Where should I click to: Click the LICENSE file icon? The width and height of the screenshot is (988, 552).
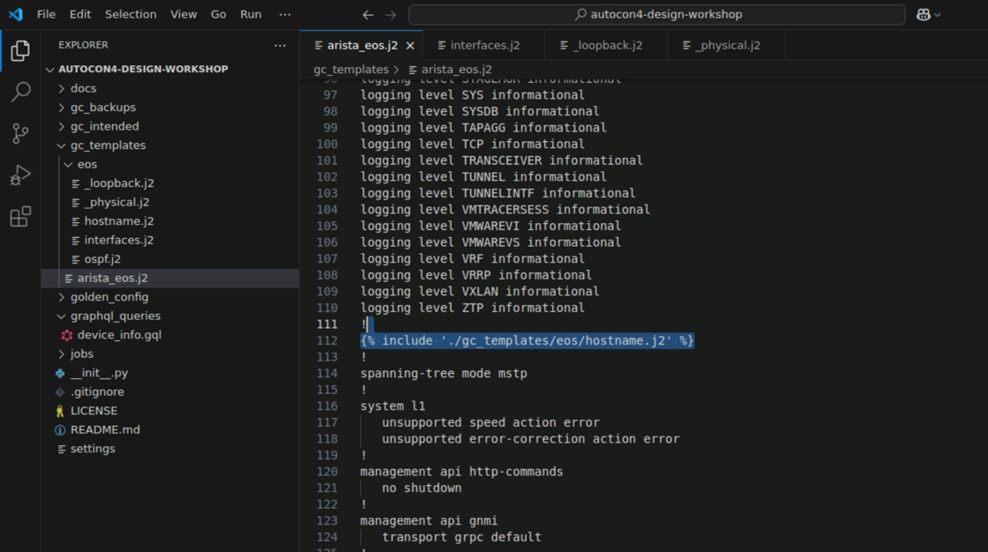[x=60, y=411]
